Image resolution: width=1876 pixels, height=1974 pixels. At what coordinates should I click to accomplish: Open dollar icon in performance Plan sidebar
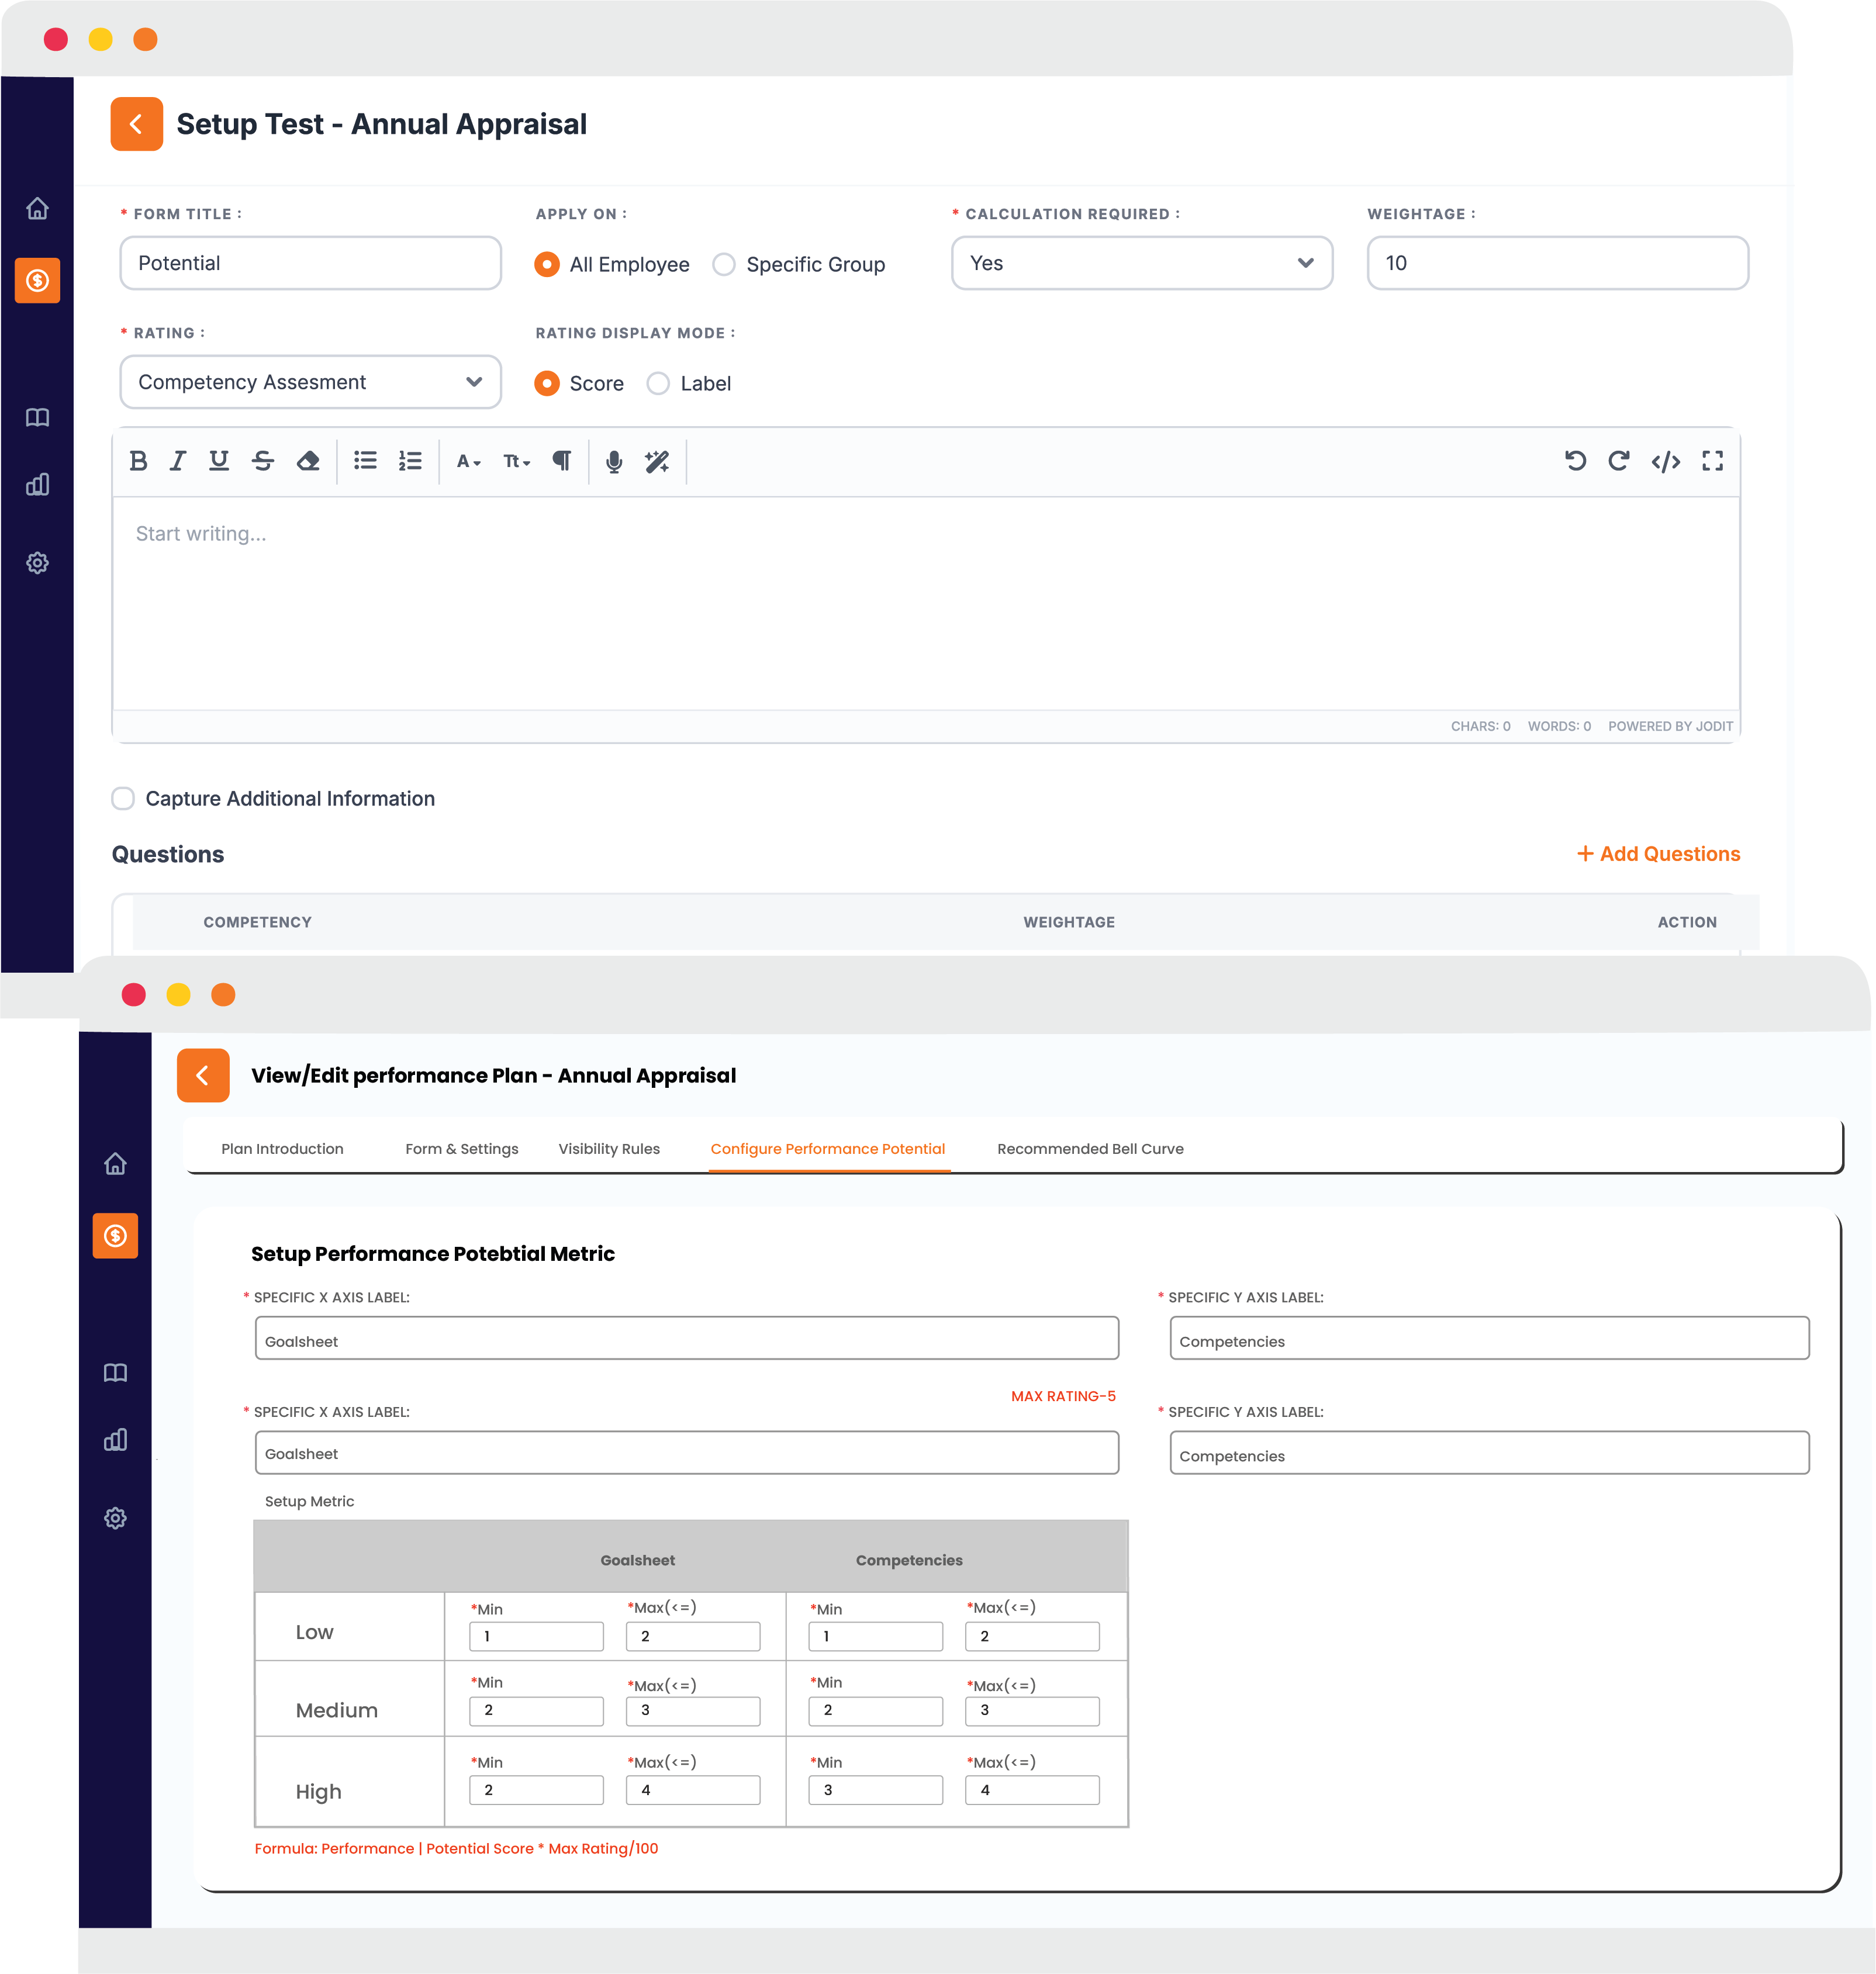tap(115, 1236)
